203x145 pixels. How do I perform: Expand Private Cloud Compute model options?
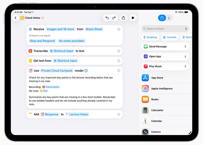pos(86,71)
